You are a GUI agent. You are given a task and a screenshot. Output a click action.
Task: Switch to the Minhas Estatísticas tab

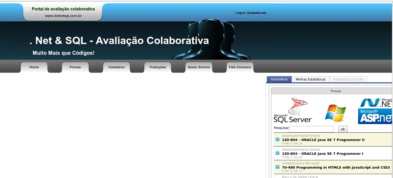[311, 79]
